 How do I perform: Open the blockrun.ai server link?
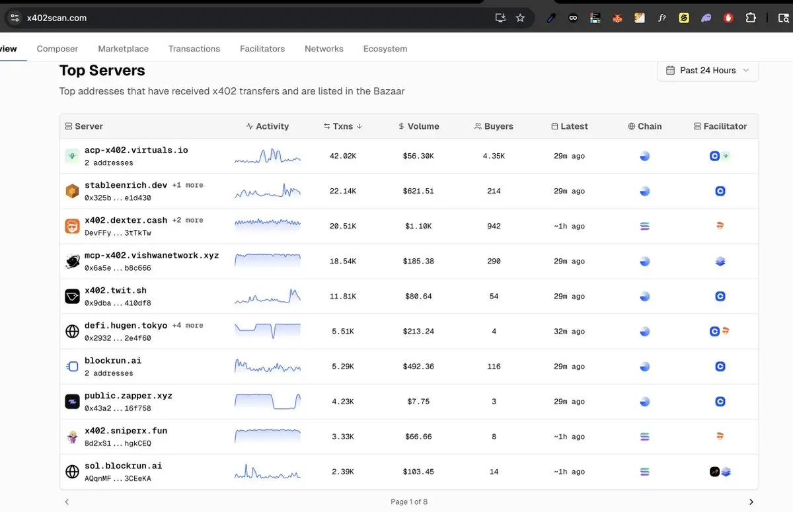(x=113, y=361)
